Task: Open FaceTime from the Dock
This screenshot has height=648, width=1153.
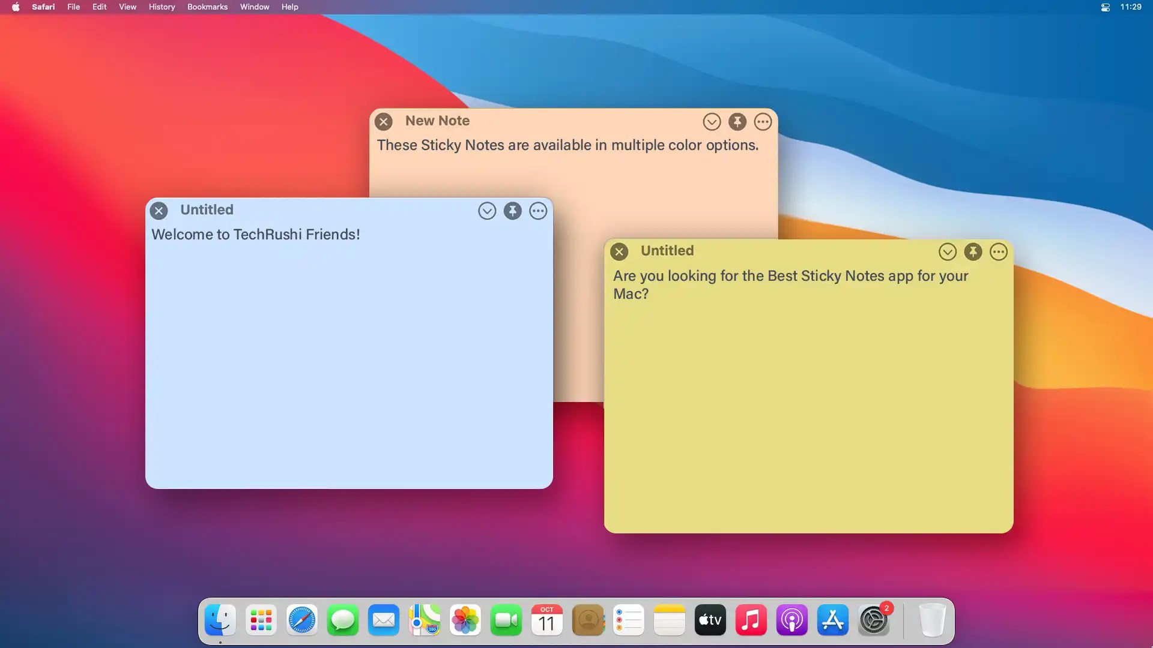Action: point(506,620)
